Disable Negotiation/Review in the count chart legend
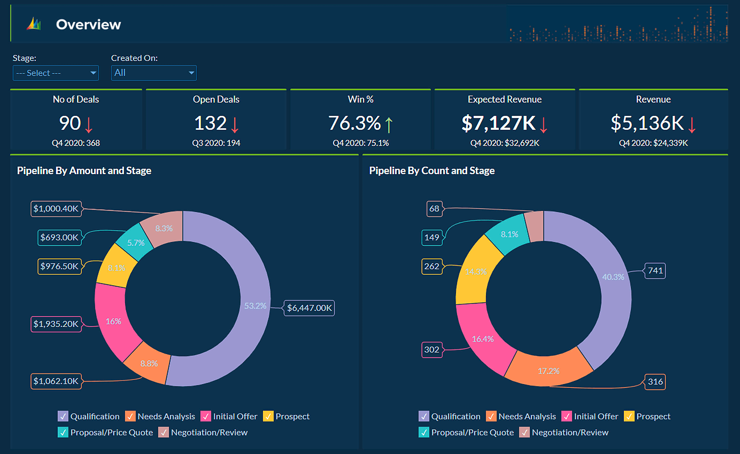Image resolution: width=740 pixels, height=454 pixels. [525, 432]
